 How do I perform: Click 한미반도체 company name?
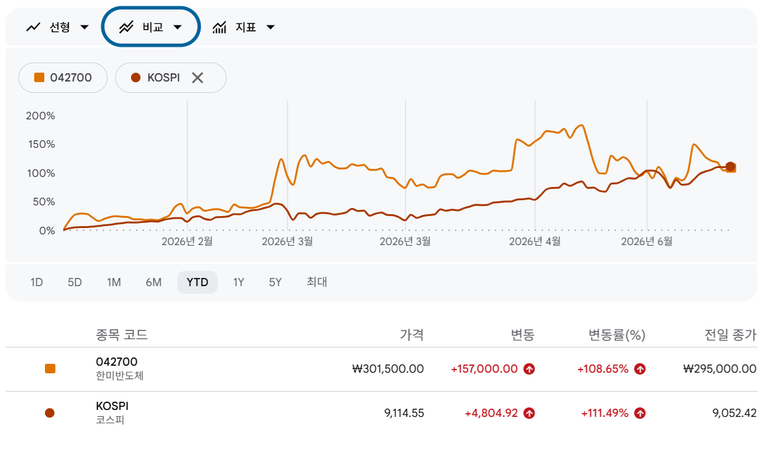coord(120,376)
